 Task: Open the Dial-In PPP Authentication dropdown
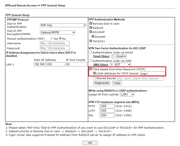coord(63,25)
